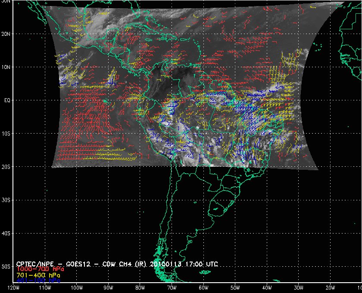Click the 17:00 UTC timestamp in caption

(202, 264)
